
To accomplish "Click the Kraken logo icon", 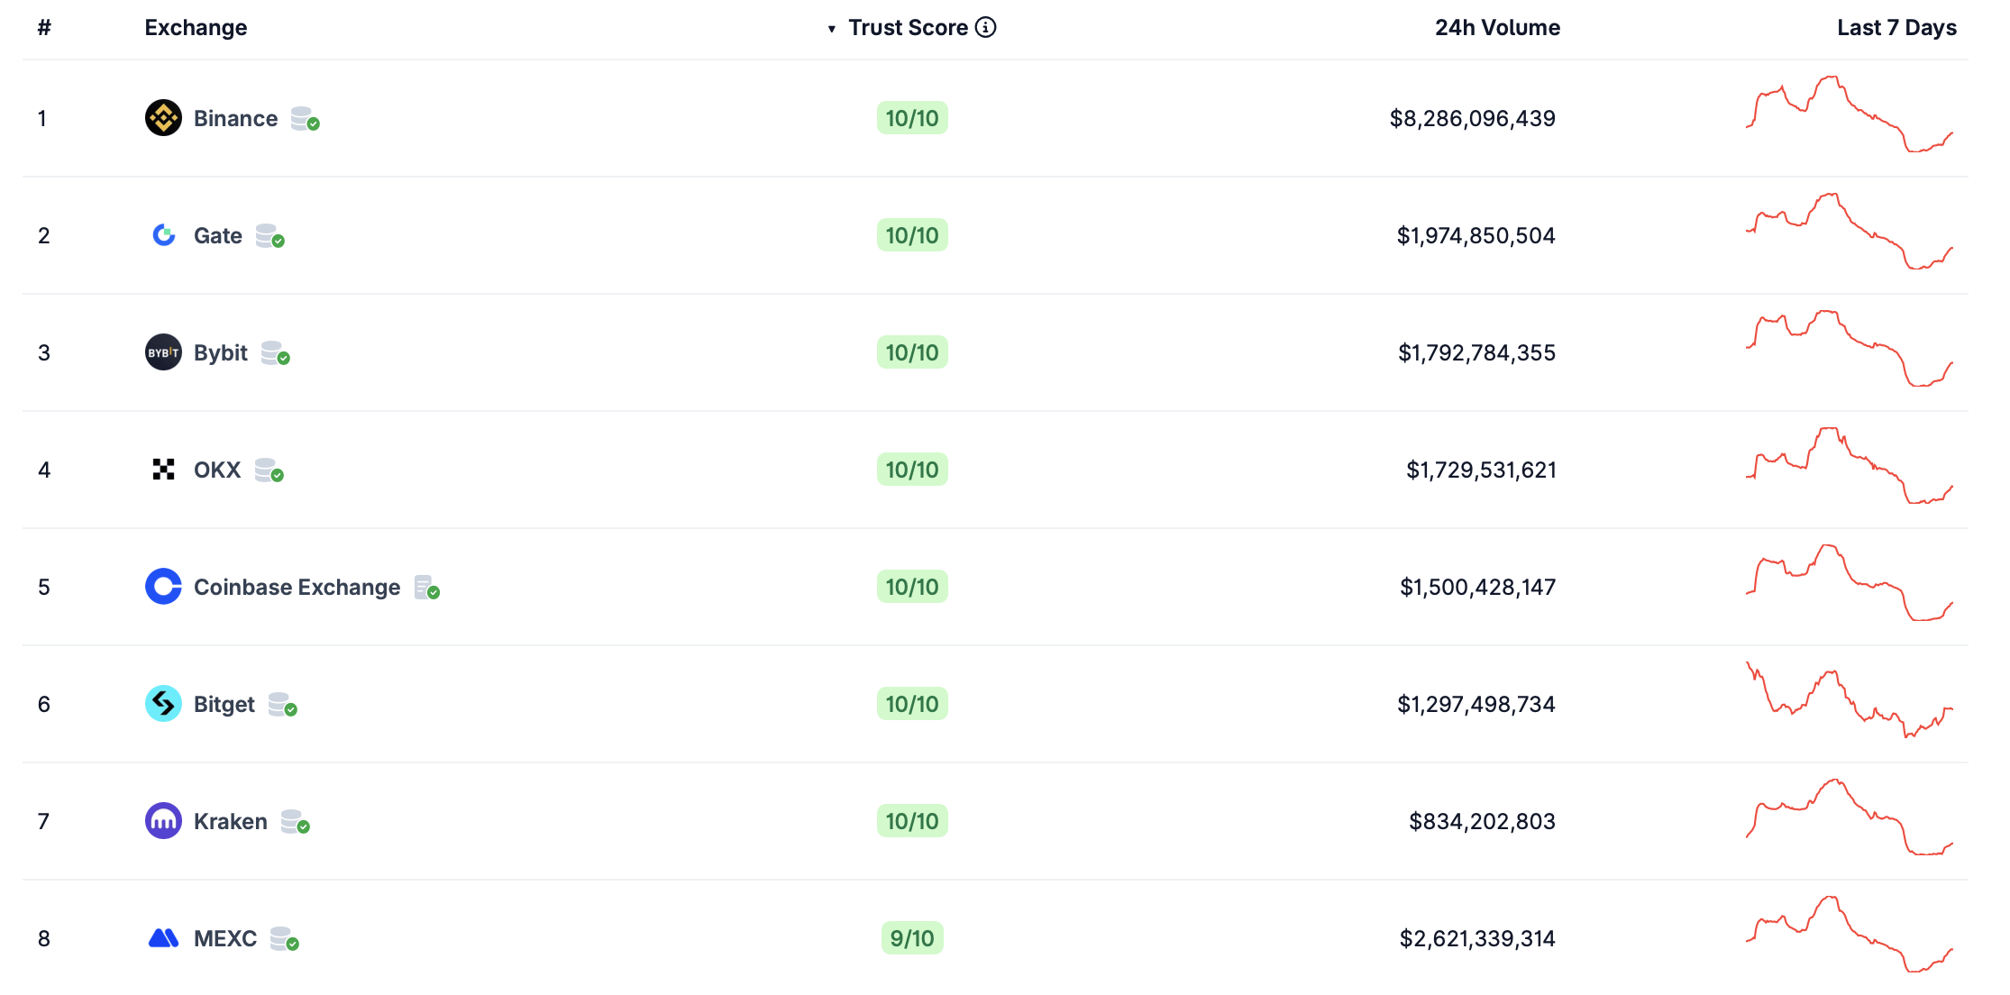I will (x=163, y=821).
